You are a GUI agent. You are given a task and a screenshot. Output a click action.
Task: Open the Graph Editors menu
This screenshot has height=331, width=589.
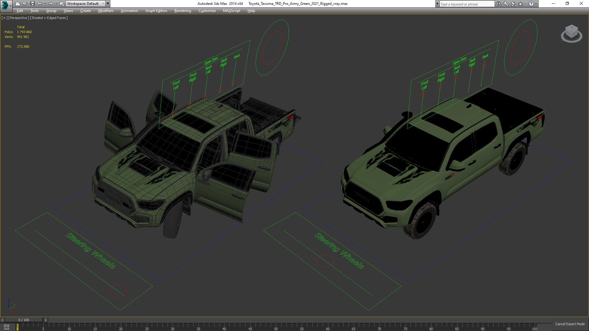coord(156,11)
